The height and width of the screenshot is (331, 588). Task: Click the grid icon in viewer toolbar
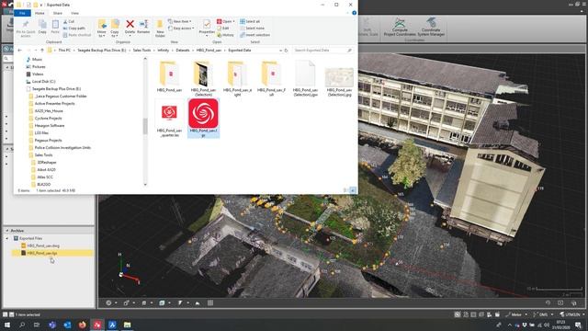[210, 302]
